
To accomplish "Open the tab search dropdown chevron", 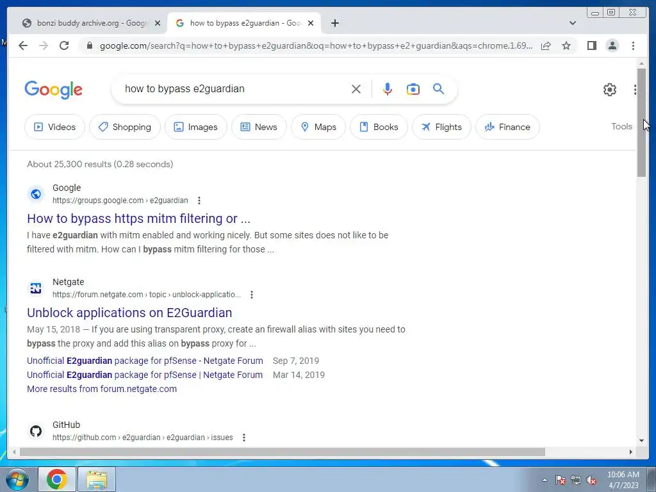I will pyautogui.click(x=573, y=23).
